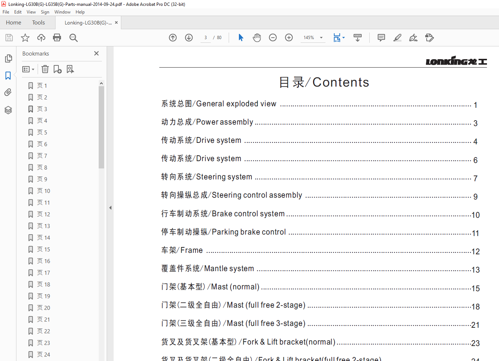The height and width of the screenshot is (361, 499).
Task: Open the sign document pen tool
Action: [413, 38]
